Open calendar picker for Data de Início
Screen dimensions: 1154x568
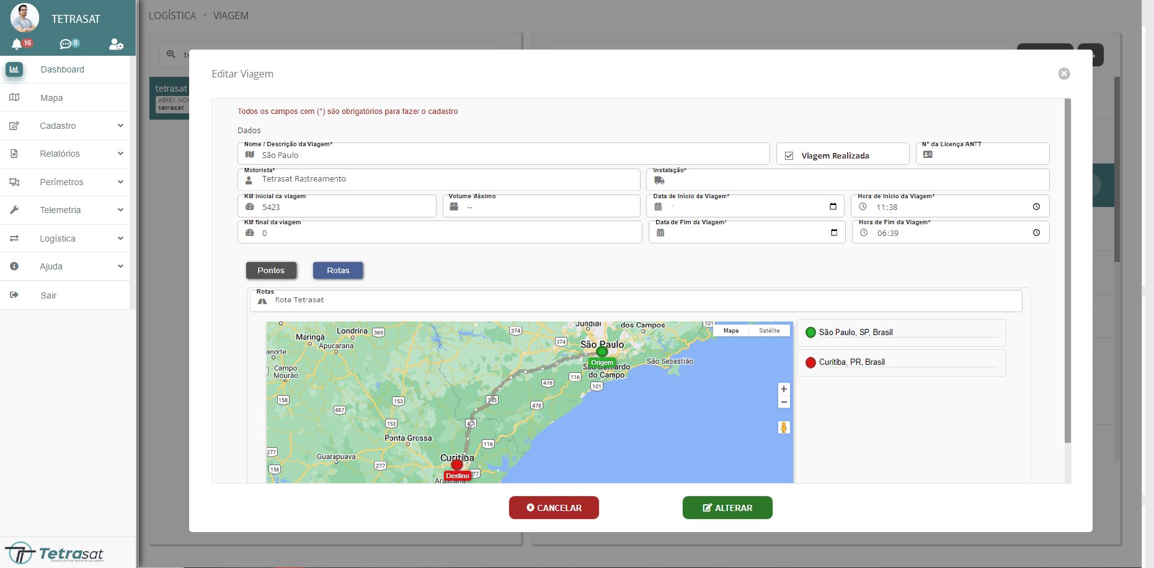point(833,207)
